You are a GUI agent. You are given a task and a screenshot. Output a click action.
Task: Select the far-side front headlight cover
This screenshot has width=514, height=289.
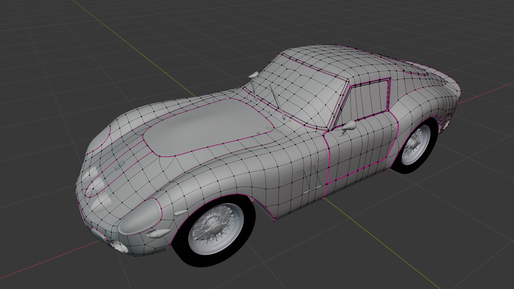coord(98,139)
